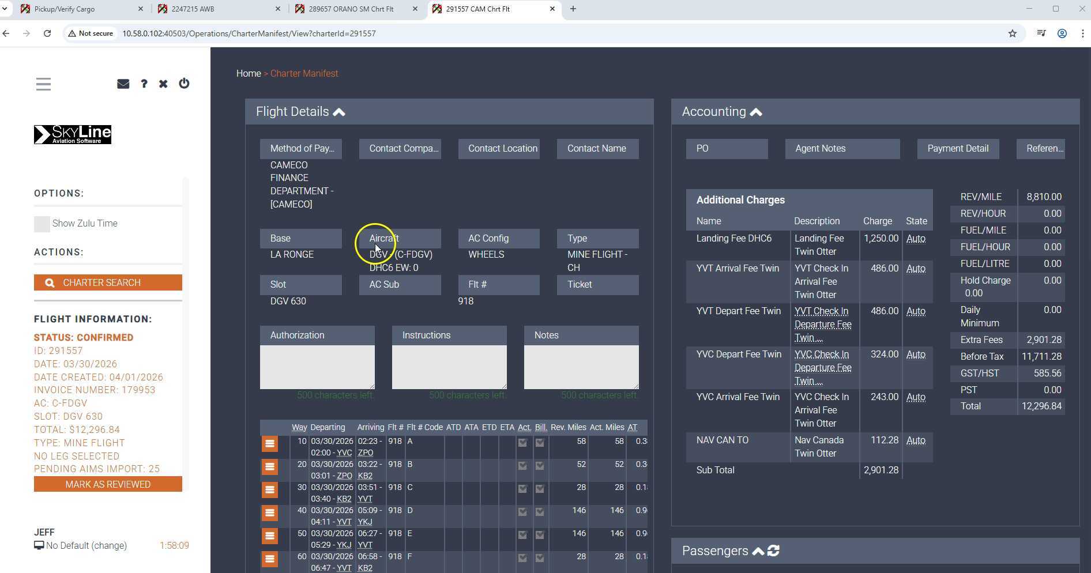1091x573 pixels.
Task: Click the power logout icon
Action: point(184,84)
